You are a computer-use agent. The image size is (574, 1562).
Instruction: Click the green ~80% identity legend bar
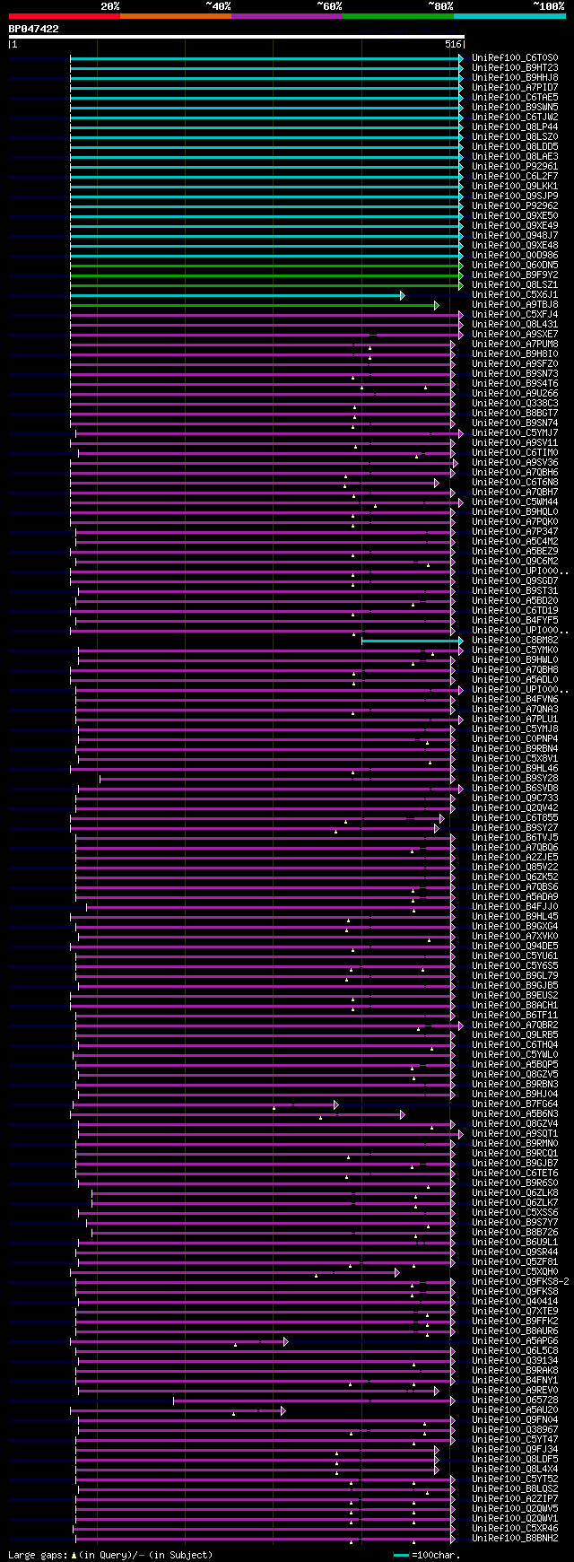tap(397, 16)
